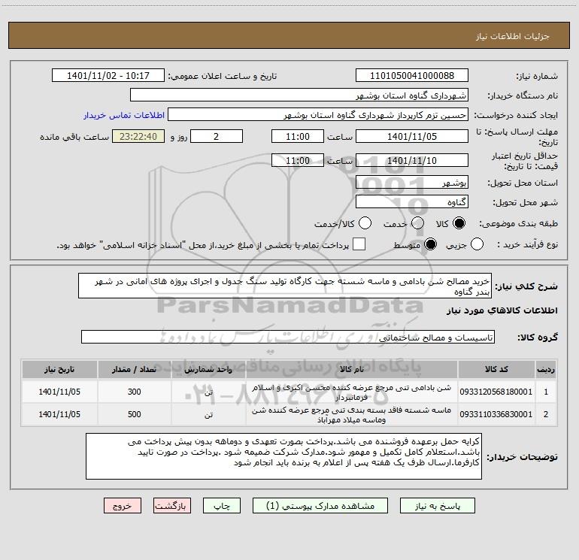The image size is (579, 560).
Task: Click the چاپ print button
Action: point(222,506)
